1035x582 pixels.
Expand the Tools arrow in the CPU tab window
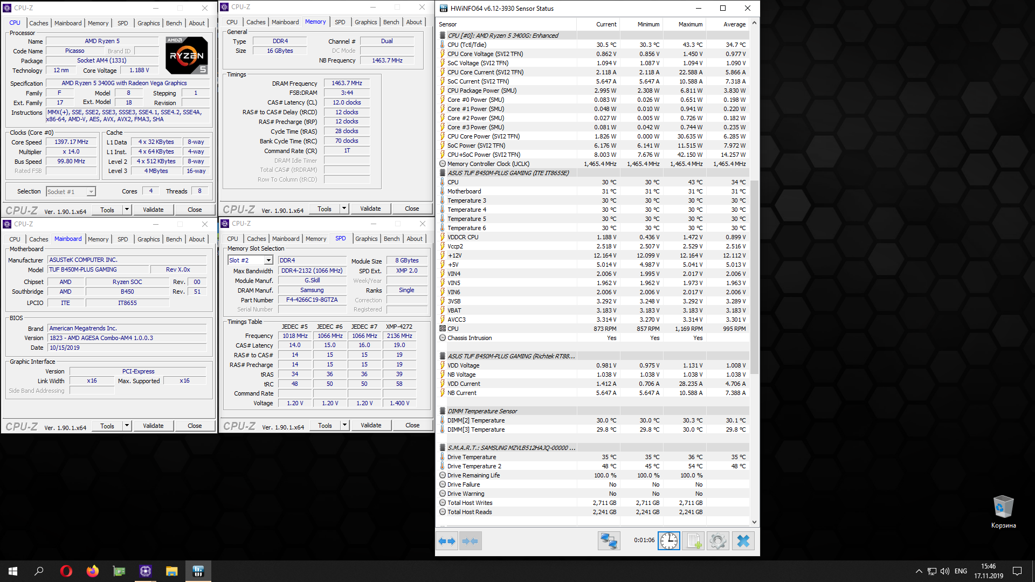coord(127,210)
